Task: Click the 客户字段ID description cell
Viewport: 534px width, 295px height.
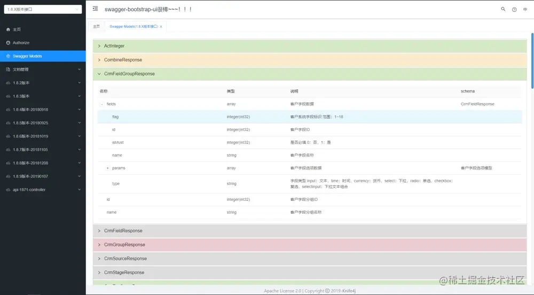Action: (x=300, y=130)
